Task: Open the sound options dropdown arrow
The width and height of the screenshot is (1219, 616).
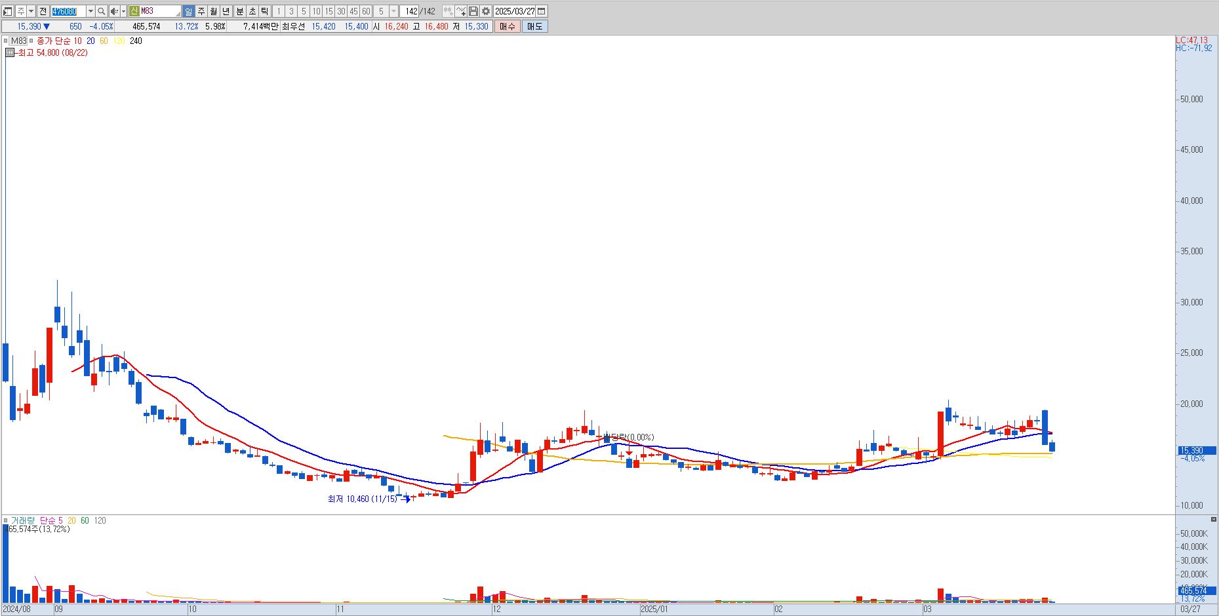Action: pos(123,11)
